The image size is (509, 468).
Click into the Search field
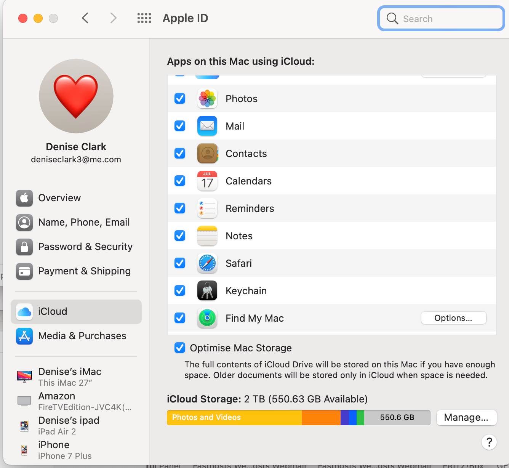coord(441,18)
